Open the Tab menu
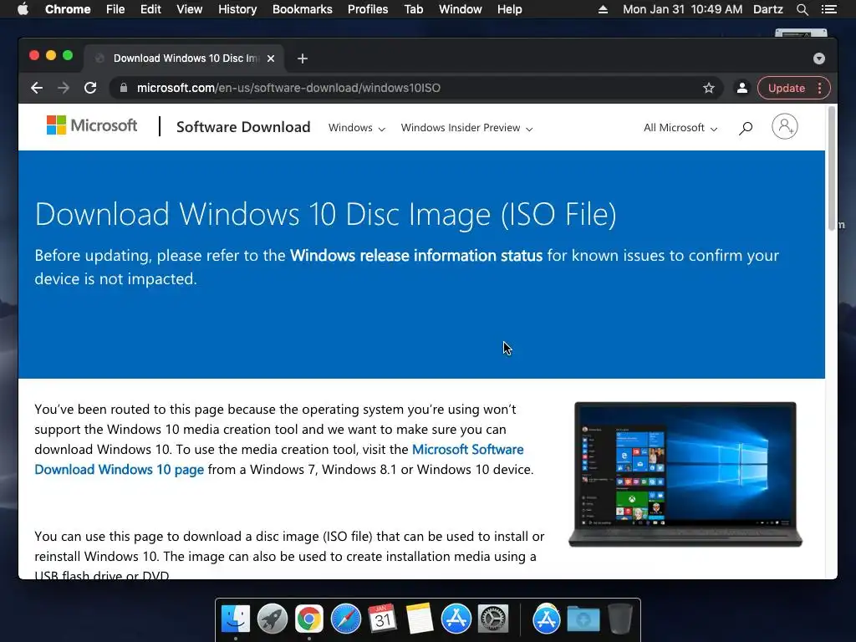Viewport: 856px width, 642px height. 414,9
